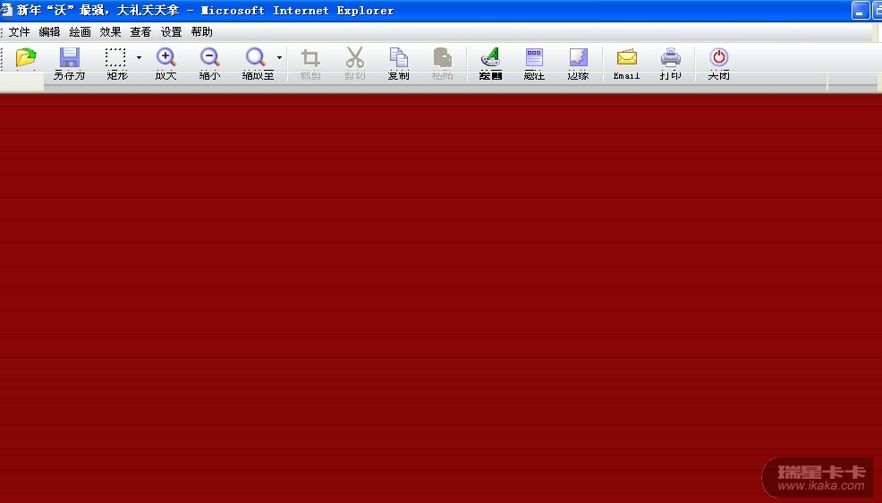This screenshot has width=882, height=503.
Task: Select the 矩形 rectangle selection tool
Action: click(115, 58)
